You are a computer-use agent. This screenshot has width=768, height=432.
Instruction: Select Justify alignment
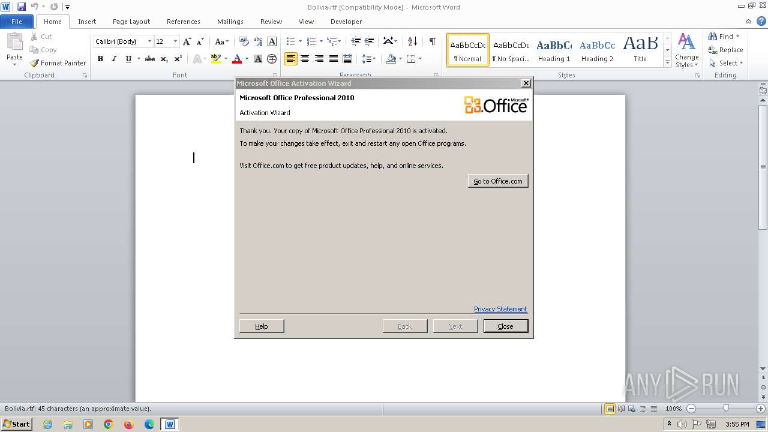[333, 59]
